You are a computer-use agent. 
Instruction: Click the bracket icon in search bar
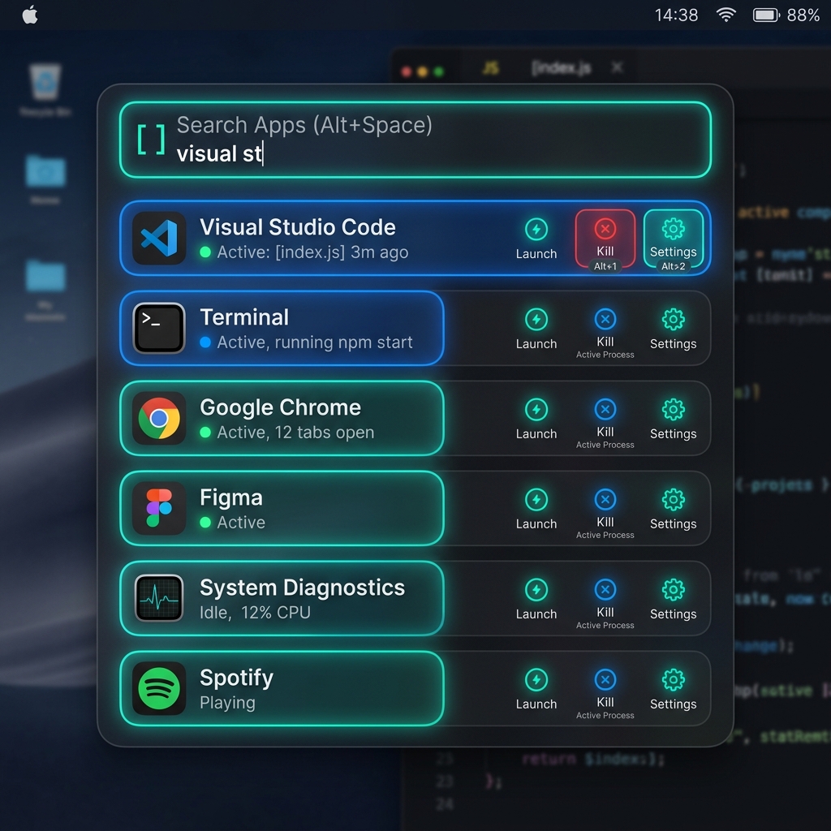tap(151, 140)
